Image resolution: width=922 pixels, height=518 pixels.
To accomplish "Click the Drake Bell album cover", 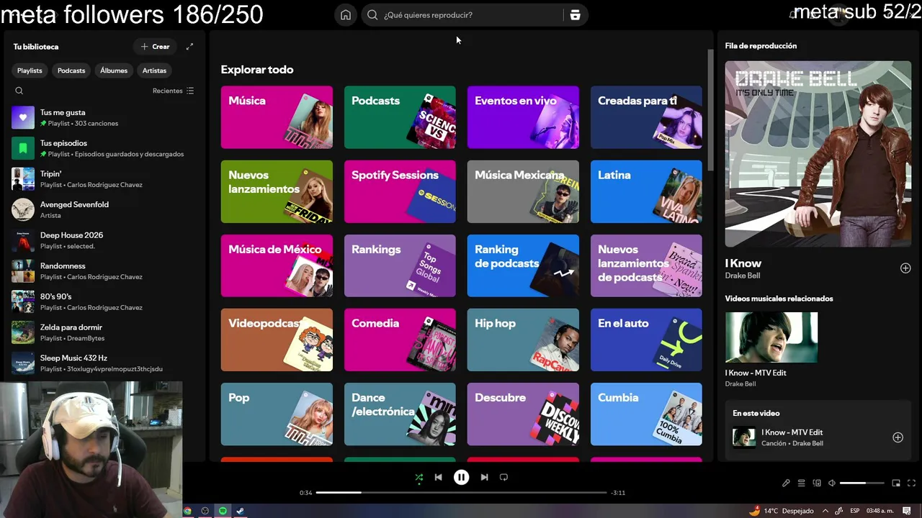I will pyautogui.click(x=818, y=154).
